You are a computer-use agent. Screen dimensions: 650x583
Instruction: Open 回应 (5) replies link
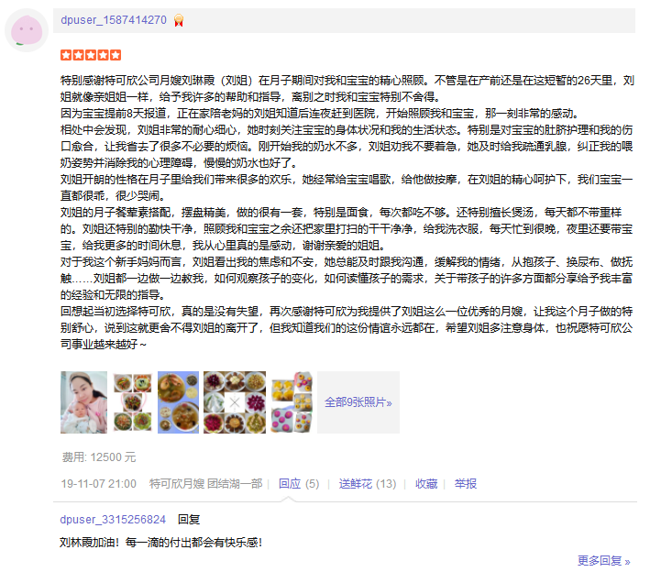coord(299,484)
